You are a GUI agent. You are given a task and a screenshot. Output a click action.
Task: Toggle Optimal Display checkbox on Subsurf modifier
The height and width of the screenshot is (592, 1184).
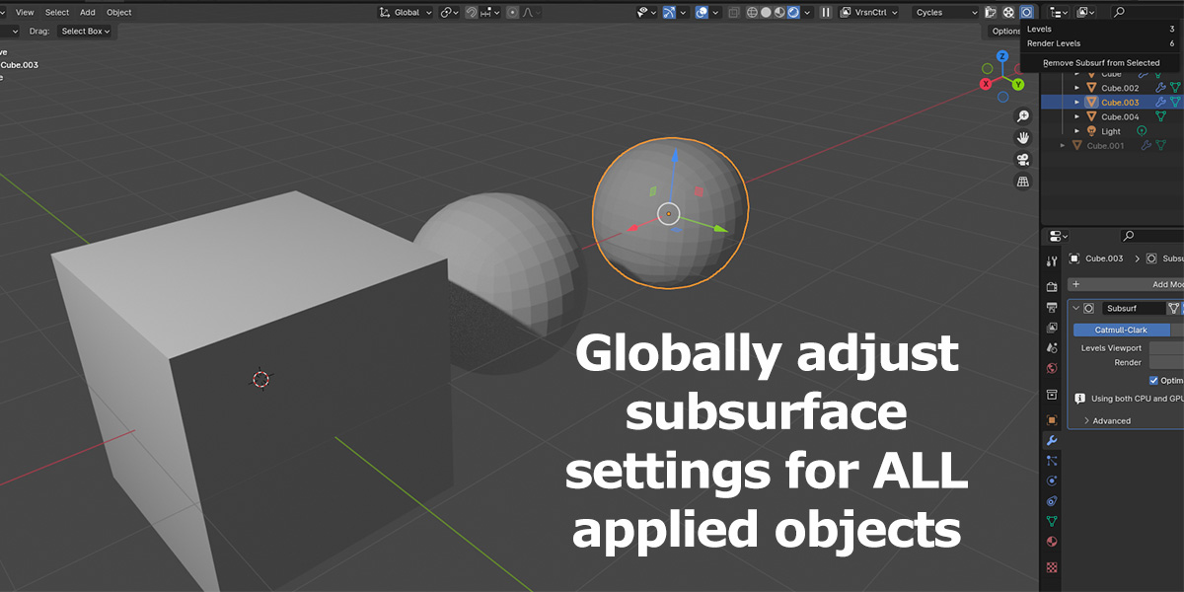coord(1152,380)
